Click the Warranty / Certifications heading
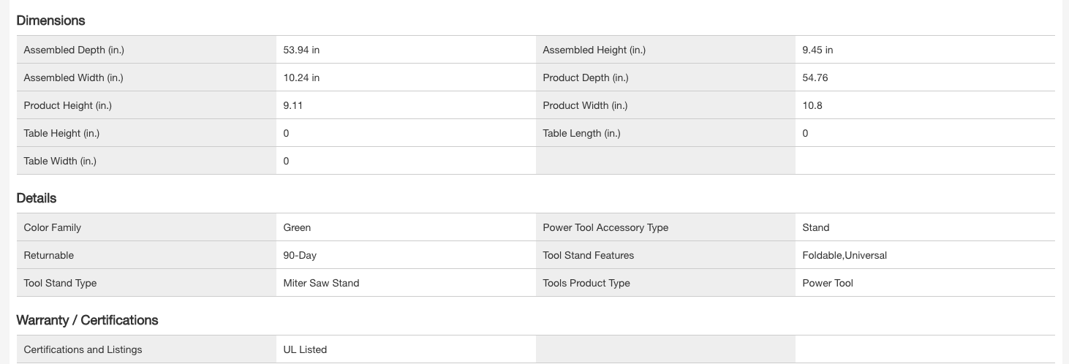 [x=87, y=320]
